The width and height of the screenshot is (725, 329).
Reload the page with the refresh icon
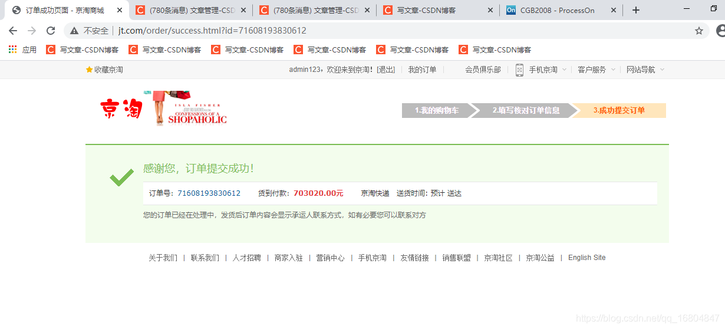51,31
